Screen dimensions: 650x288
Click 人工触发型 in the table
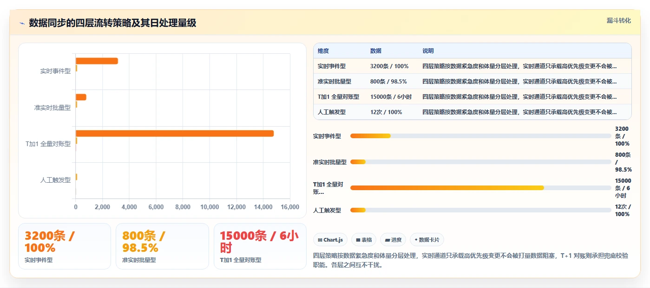332,112
